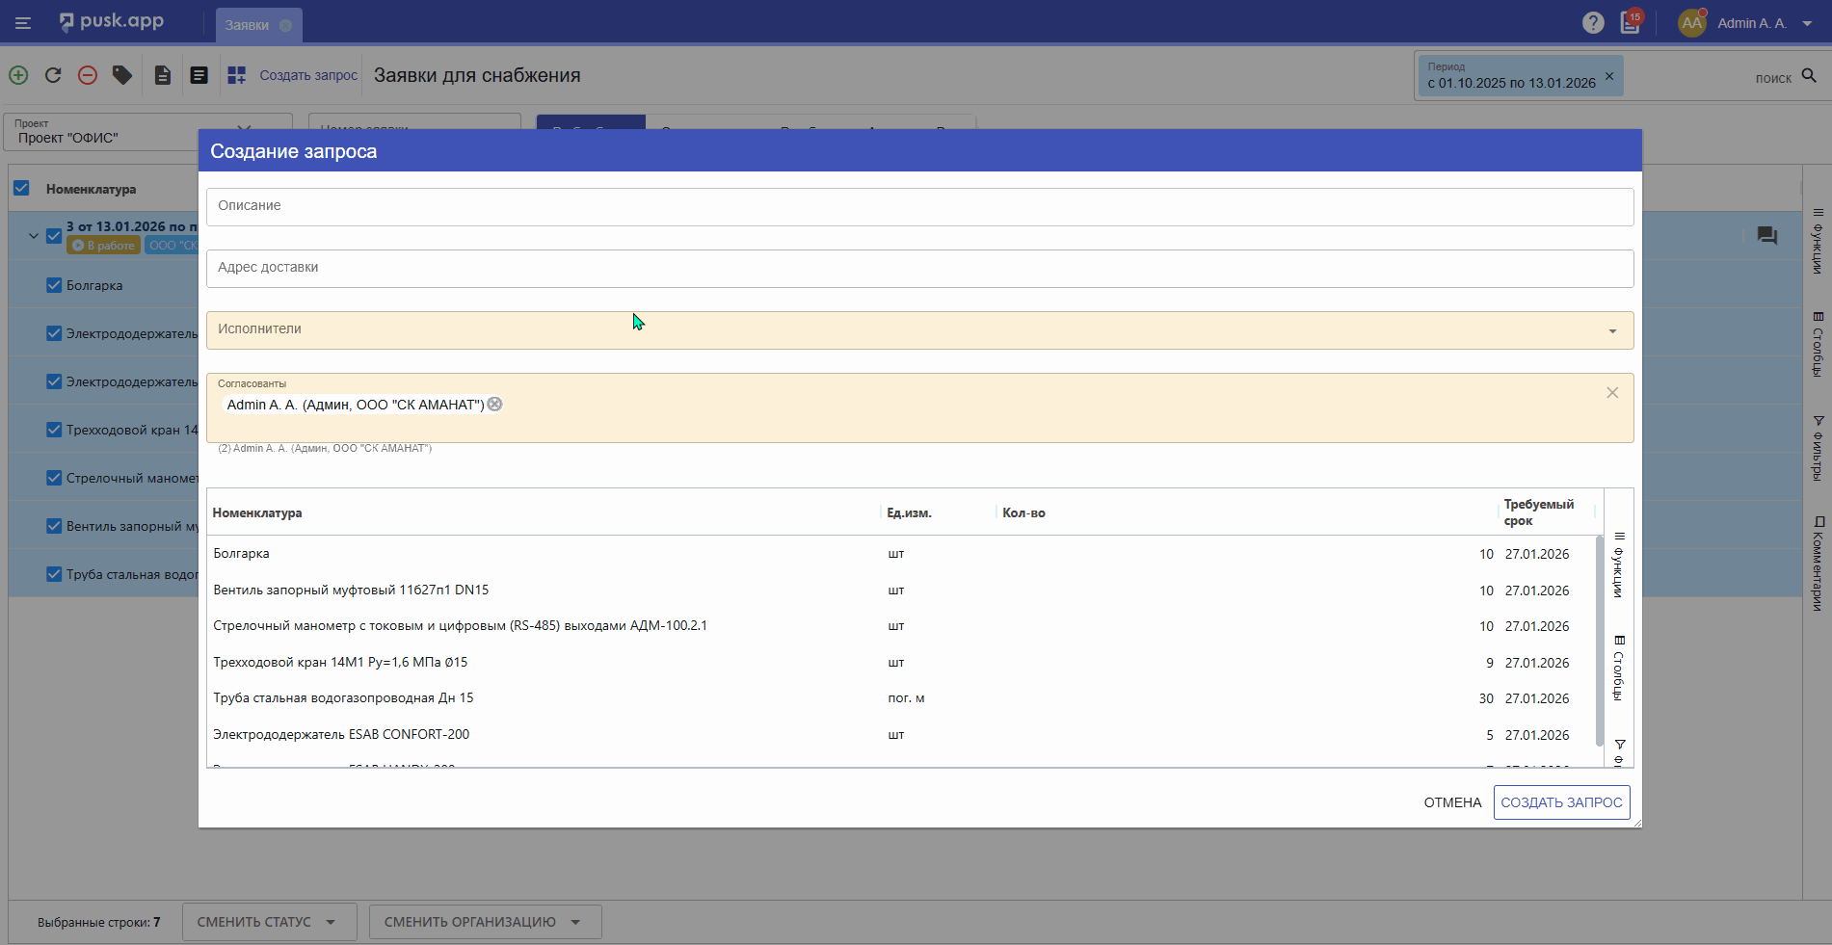Image resolution: width=1832 pixels, height=945 pixels.
Task: Click the green add request icon
Action: pyautogui.click(x=18, y=75)
